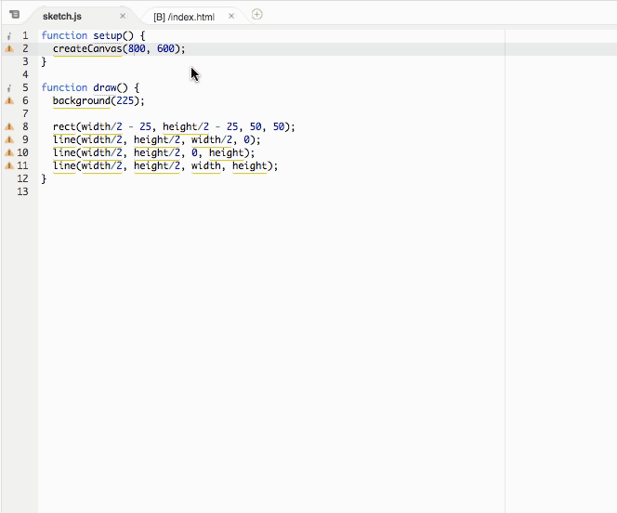
Task: Click line number 3 in the gutter
Action: [25, 61]
